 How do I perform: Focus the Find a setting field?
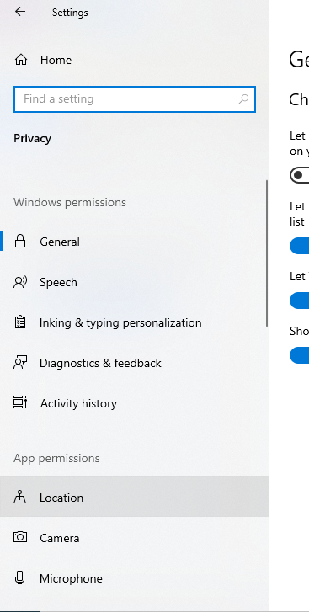(x=135, y=99)
